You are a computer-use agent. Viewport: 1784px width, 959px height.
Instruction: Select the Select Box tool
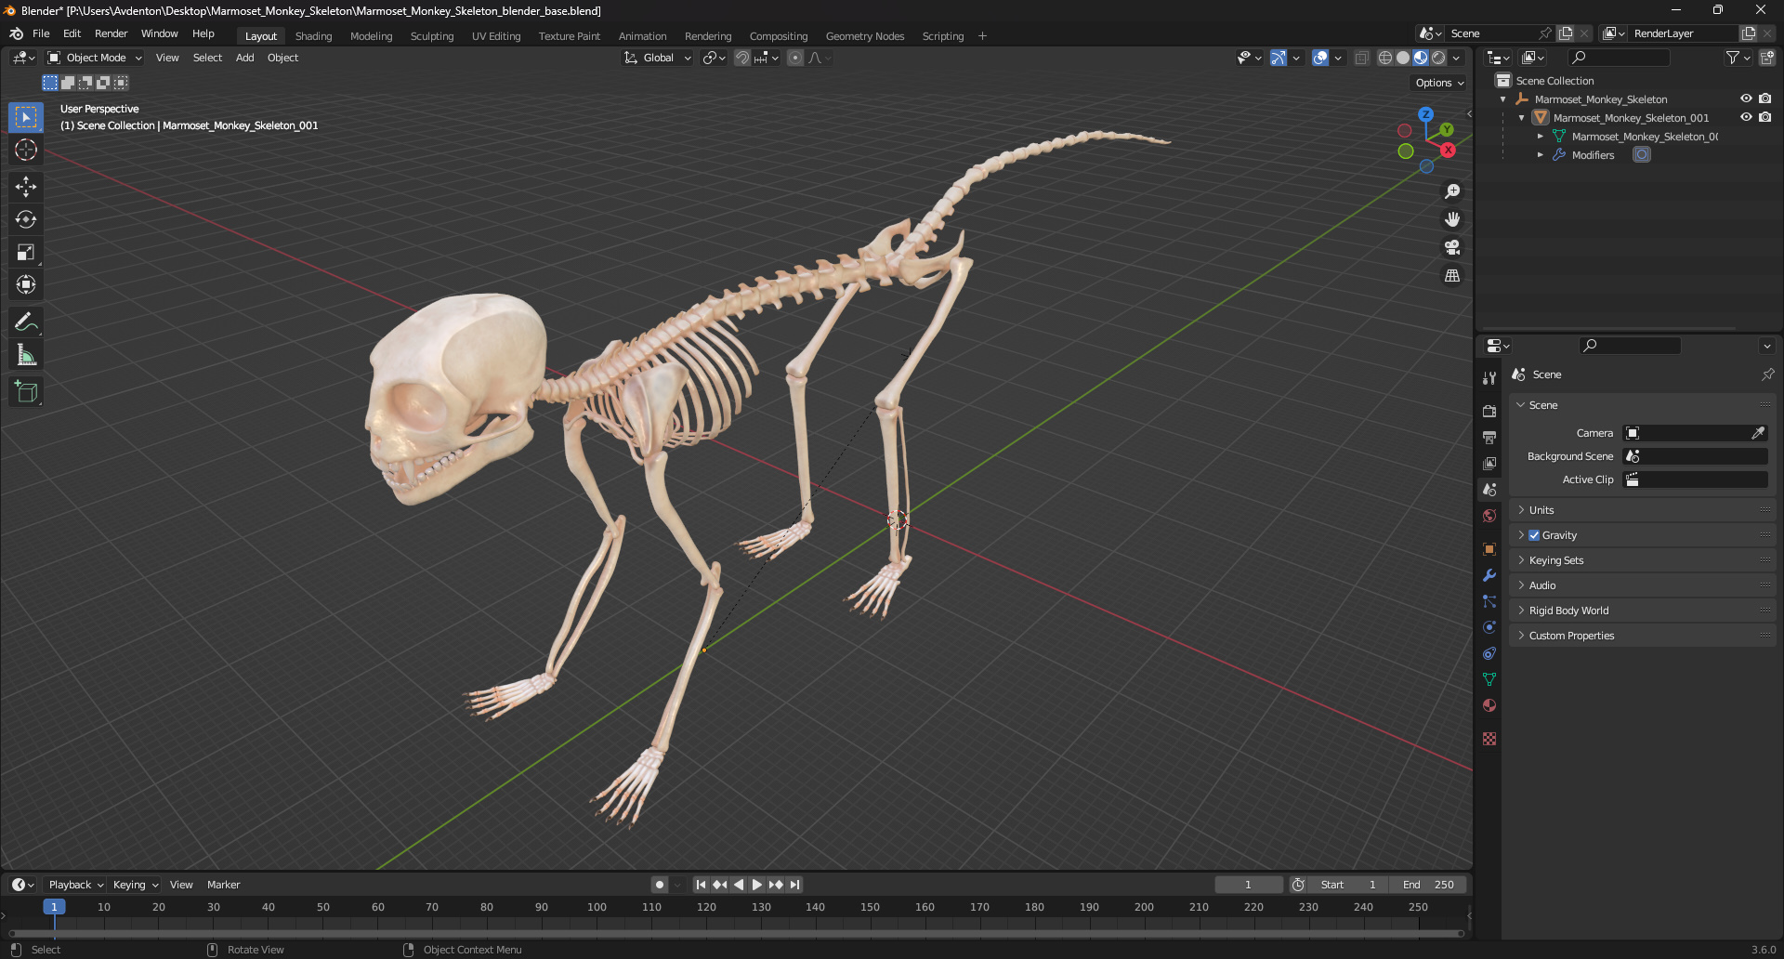[x=26, y=117]
